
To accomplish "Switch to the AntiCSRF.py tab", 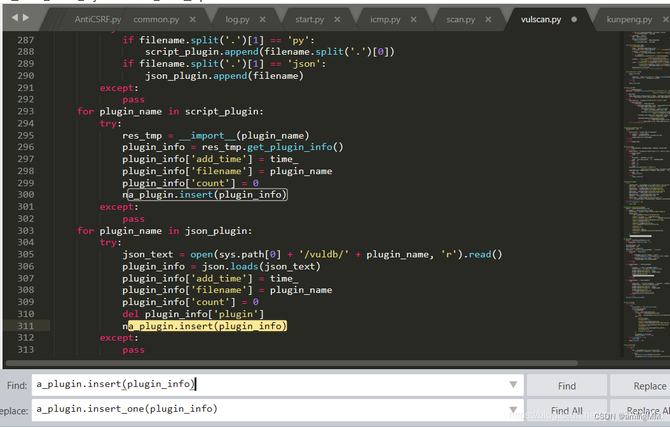I will pos(98,20).
